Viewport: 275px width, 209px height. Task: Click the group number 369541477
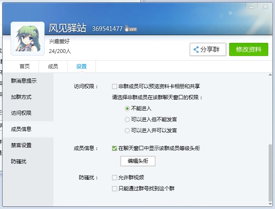pos(107,28)
